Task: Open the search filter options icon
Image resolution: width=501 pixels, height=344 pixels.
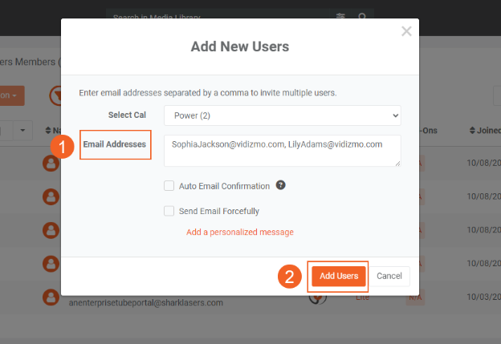Action: point(341,17)
